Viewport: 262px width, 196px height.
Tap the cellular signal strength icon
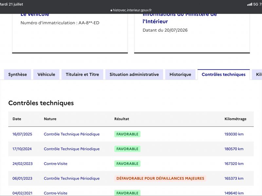coord(250,4)
